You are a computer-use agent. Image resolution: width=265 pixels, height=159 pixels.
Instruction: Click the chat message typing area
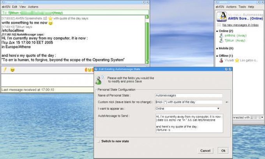pyautogui.click(x=47, y=80)
